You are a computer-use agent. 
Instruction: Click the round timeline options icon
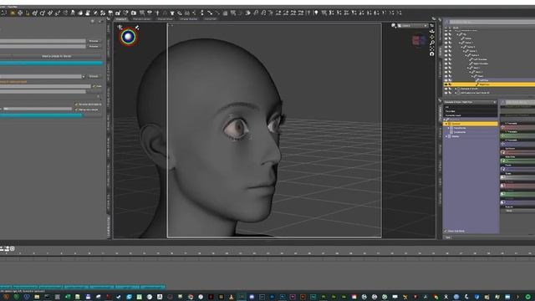[x=13, y=249]
